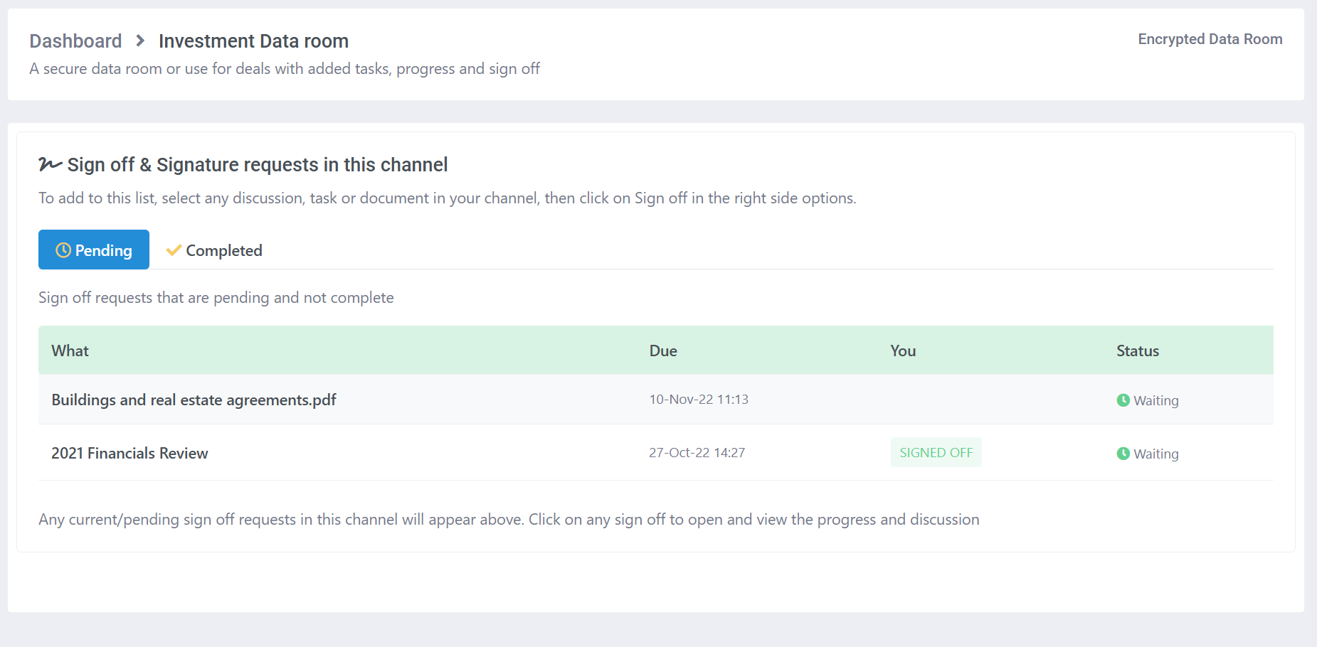
Task: Click the SIGNED OFF badge
Action: [x=936, y=452]
